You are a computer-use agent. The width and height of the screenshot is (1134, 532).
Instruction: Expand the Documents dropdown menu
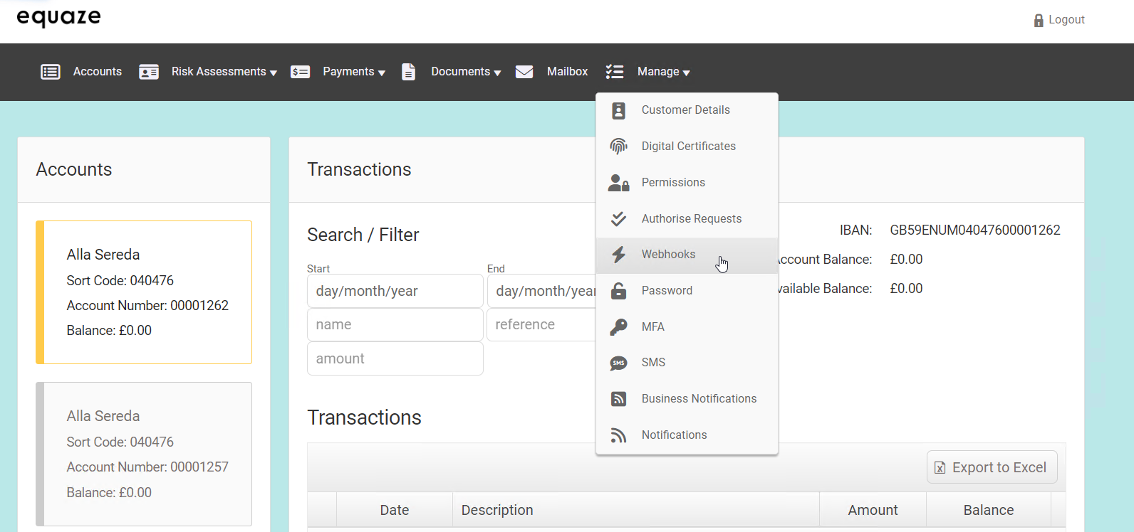466,72
